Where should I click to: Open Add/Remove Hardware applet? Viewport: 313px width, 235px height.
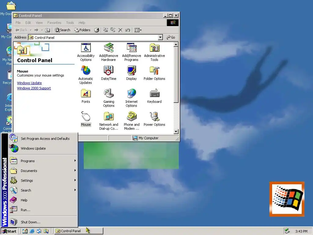click(109, 52)
